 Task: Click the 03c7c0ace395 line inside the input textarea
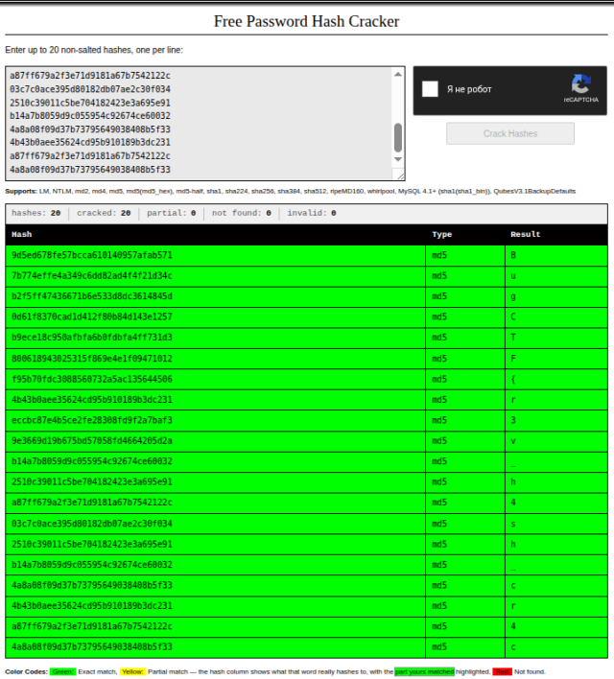[90, 89]
